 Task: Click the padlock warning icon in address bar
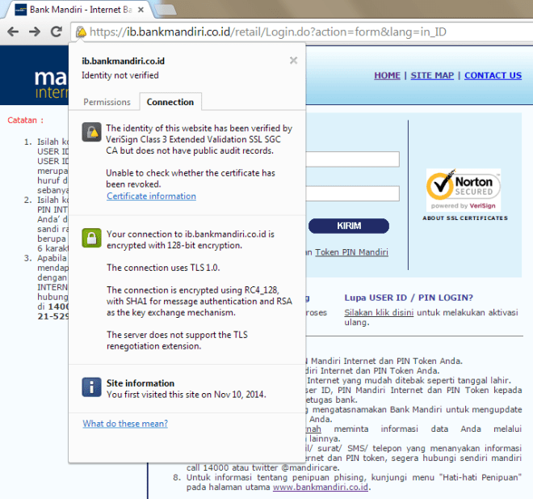coord(81,32)
